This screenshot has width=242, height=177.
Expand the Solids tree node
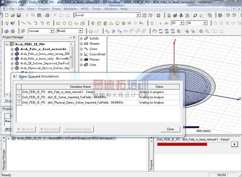(81, 38)
